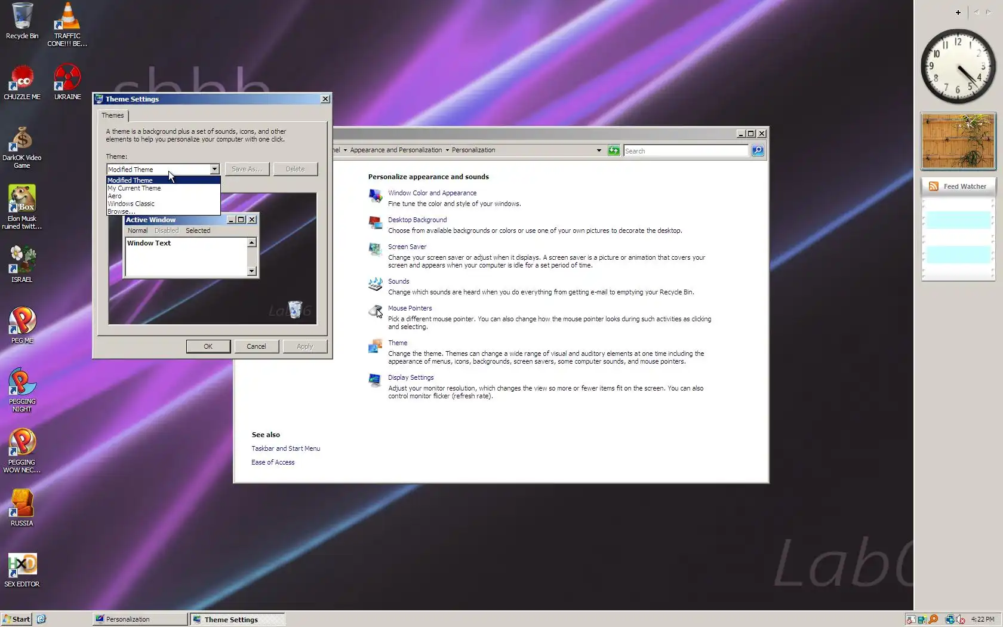Open the Theme link in Personalization
Viewport: 1003px width, 627px height.
tap(398, 343)
